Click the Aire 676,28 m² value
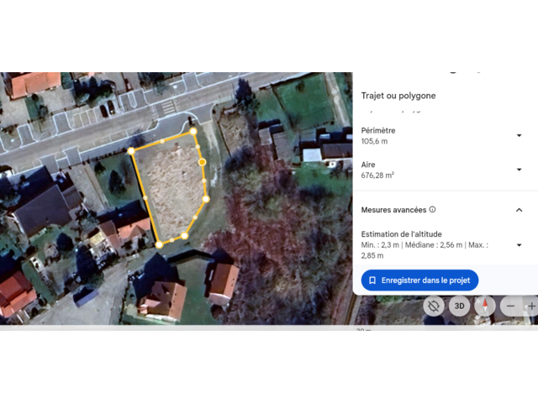 (x=377, y=175)
